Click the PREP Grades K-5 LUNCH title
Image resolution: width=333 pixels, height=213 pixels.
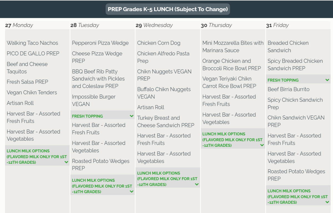tap(168, 9)
